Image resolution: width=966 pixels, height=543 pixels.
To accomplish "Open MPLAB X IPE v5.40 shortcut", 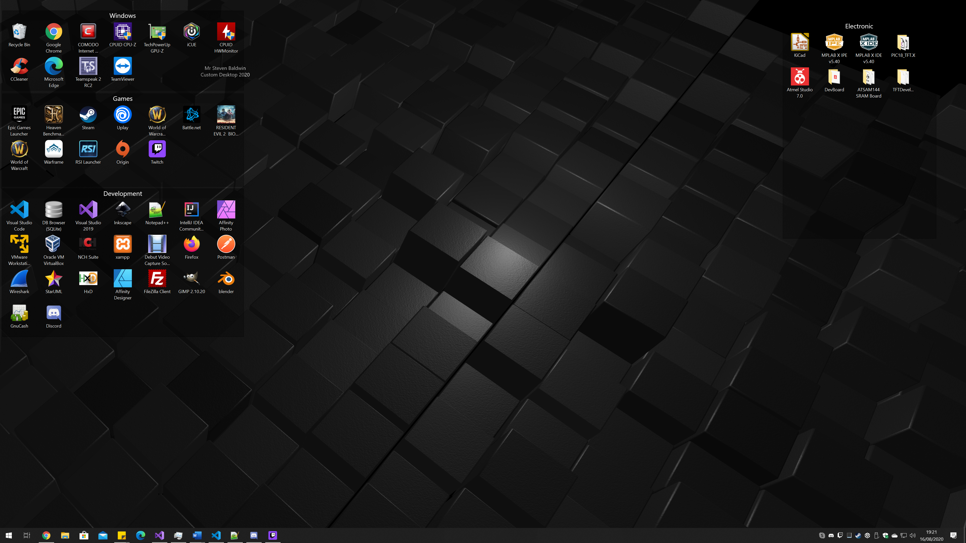I will (x=834, y=42).
